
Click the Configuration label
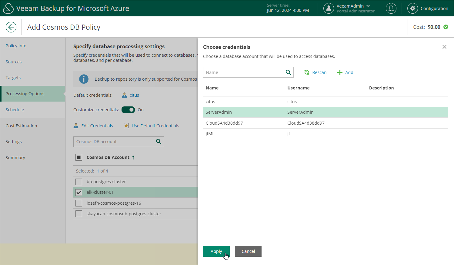point(434,8)
